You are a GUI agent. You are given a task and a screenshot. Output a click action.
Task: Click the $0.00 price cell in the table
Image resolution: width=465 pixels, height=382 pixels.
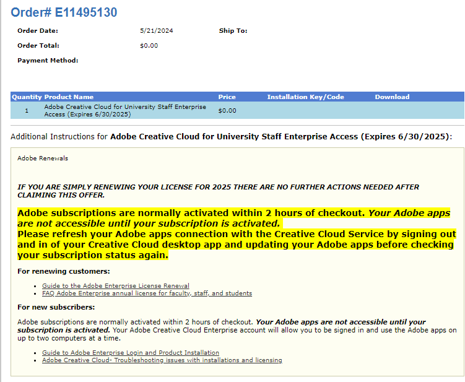point(227,111)
